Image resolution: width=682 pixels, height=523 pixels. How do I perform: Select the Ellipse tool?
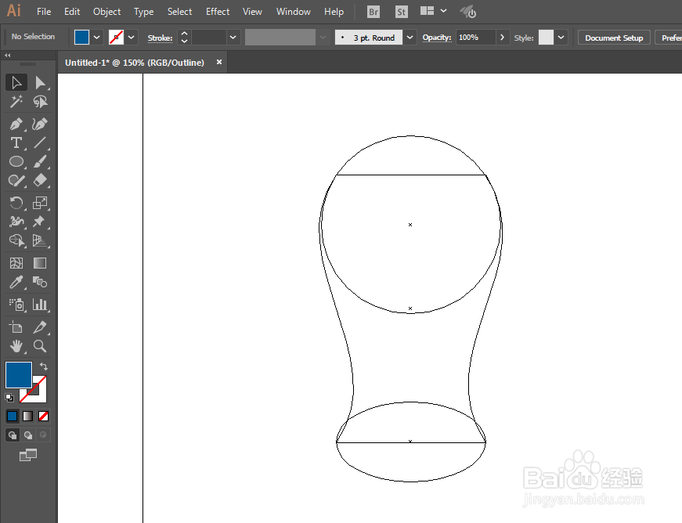[16, 162]
